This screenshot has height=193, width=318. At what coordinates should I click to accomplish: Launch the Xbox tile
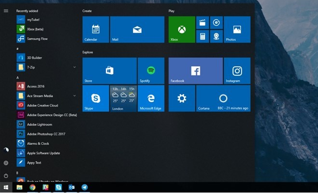click(x=182, y=29)
